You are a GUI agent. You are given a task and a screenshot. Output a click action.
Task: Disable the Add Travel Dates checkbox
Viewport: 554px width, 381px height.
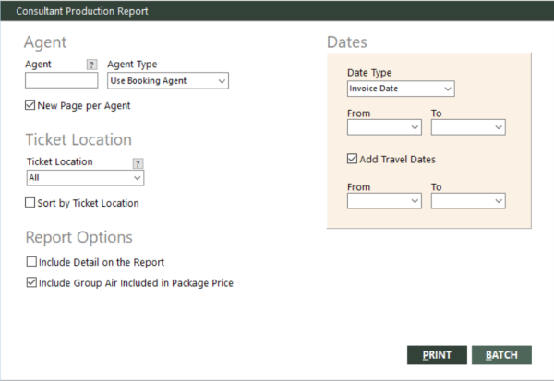click(x=352, y=159)
